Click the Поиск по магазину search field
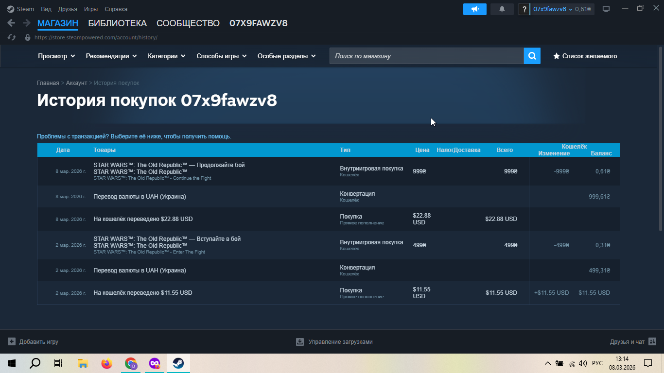Image resolution: width=664 pixels, height=373 pixels. [x=427, y=56]
